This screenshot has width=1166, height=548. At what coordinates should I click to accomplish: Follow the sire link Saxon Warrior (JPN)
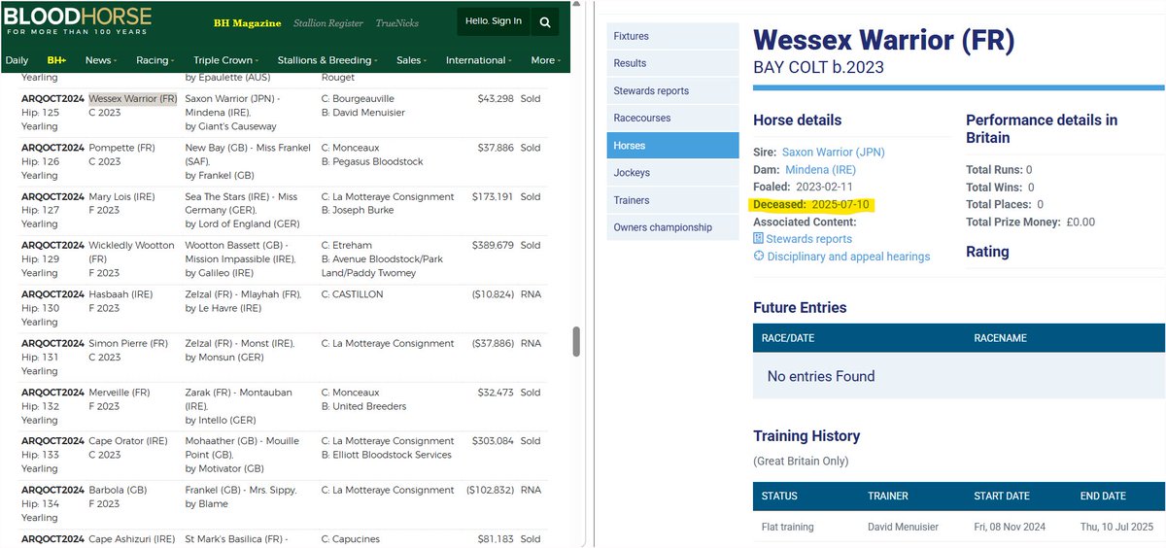(834, 153)
